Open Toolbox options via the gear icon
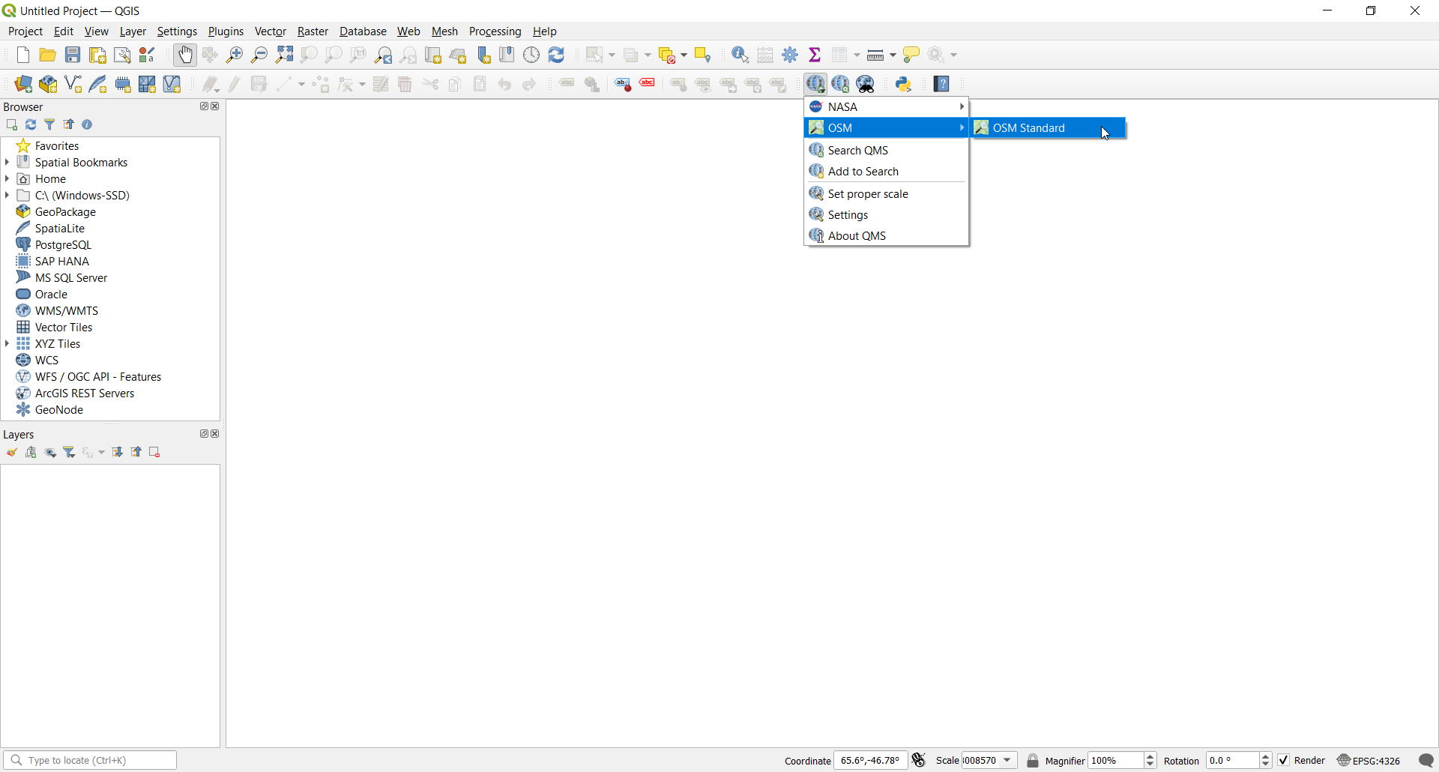The image size is (1439, 772). click(791, 55)
